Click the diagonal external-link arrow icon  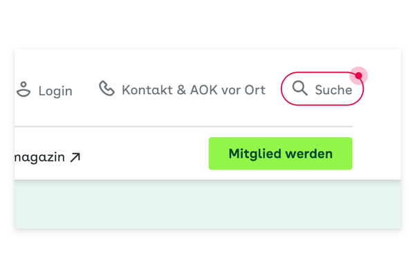pyautogui.click(x=75, y=157)
